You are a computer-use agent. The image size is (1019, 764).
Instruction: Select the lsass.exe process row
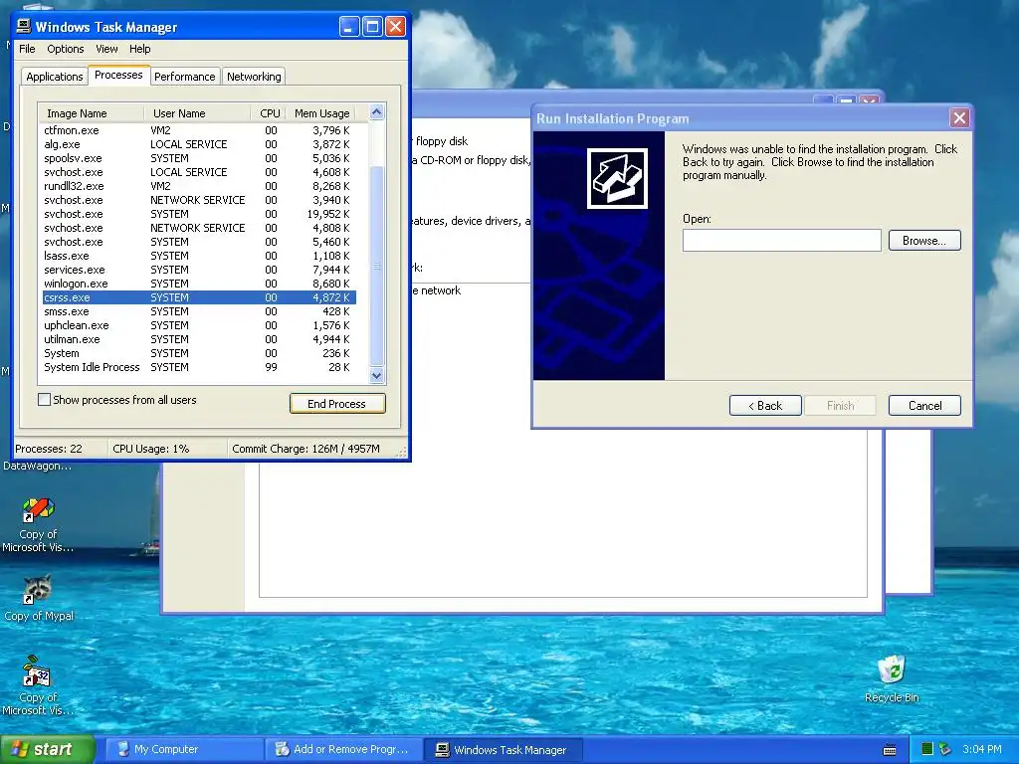199,256
